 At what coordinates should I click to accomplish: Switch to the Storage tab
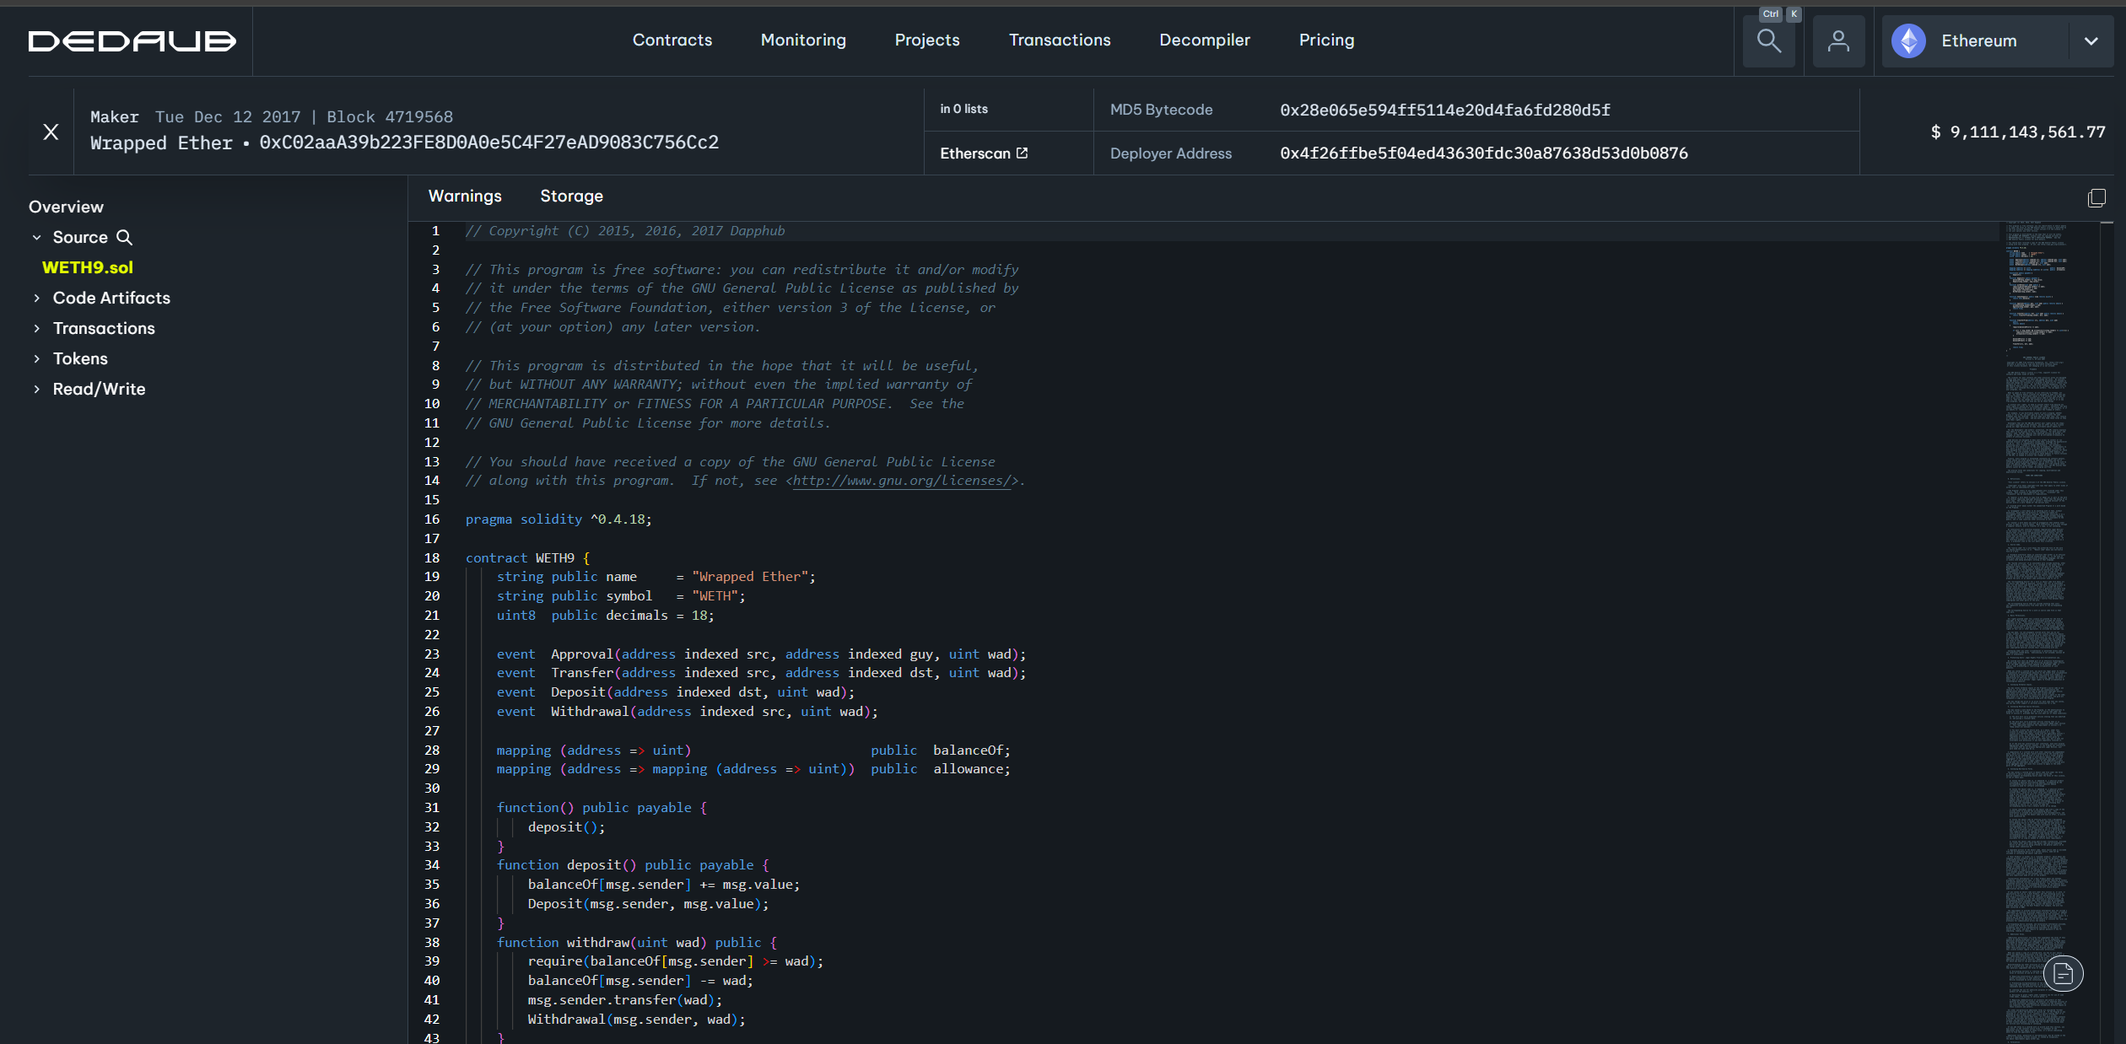point(571,196)
